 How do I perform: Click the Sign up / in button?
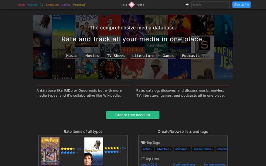coord(241,4)
